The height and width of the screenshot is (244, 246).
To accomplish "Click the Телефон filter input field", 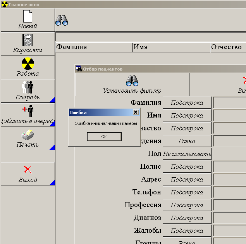I will (229, 192).
